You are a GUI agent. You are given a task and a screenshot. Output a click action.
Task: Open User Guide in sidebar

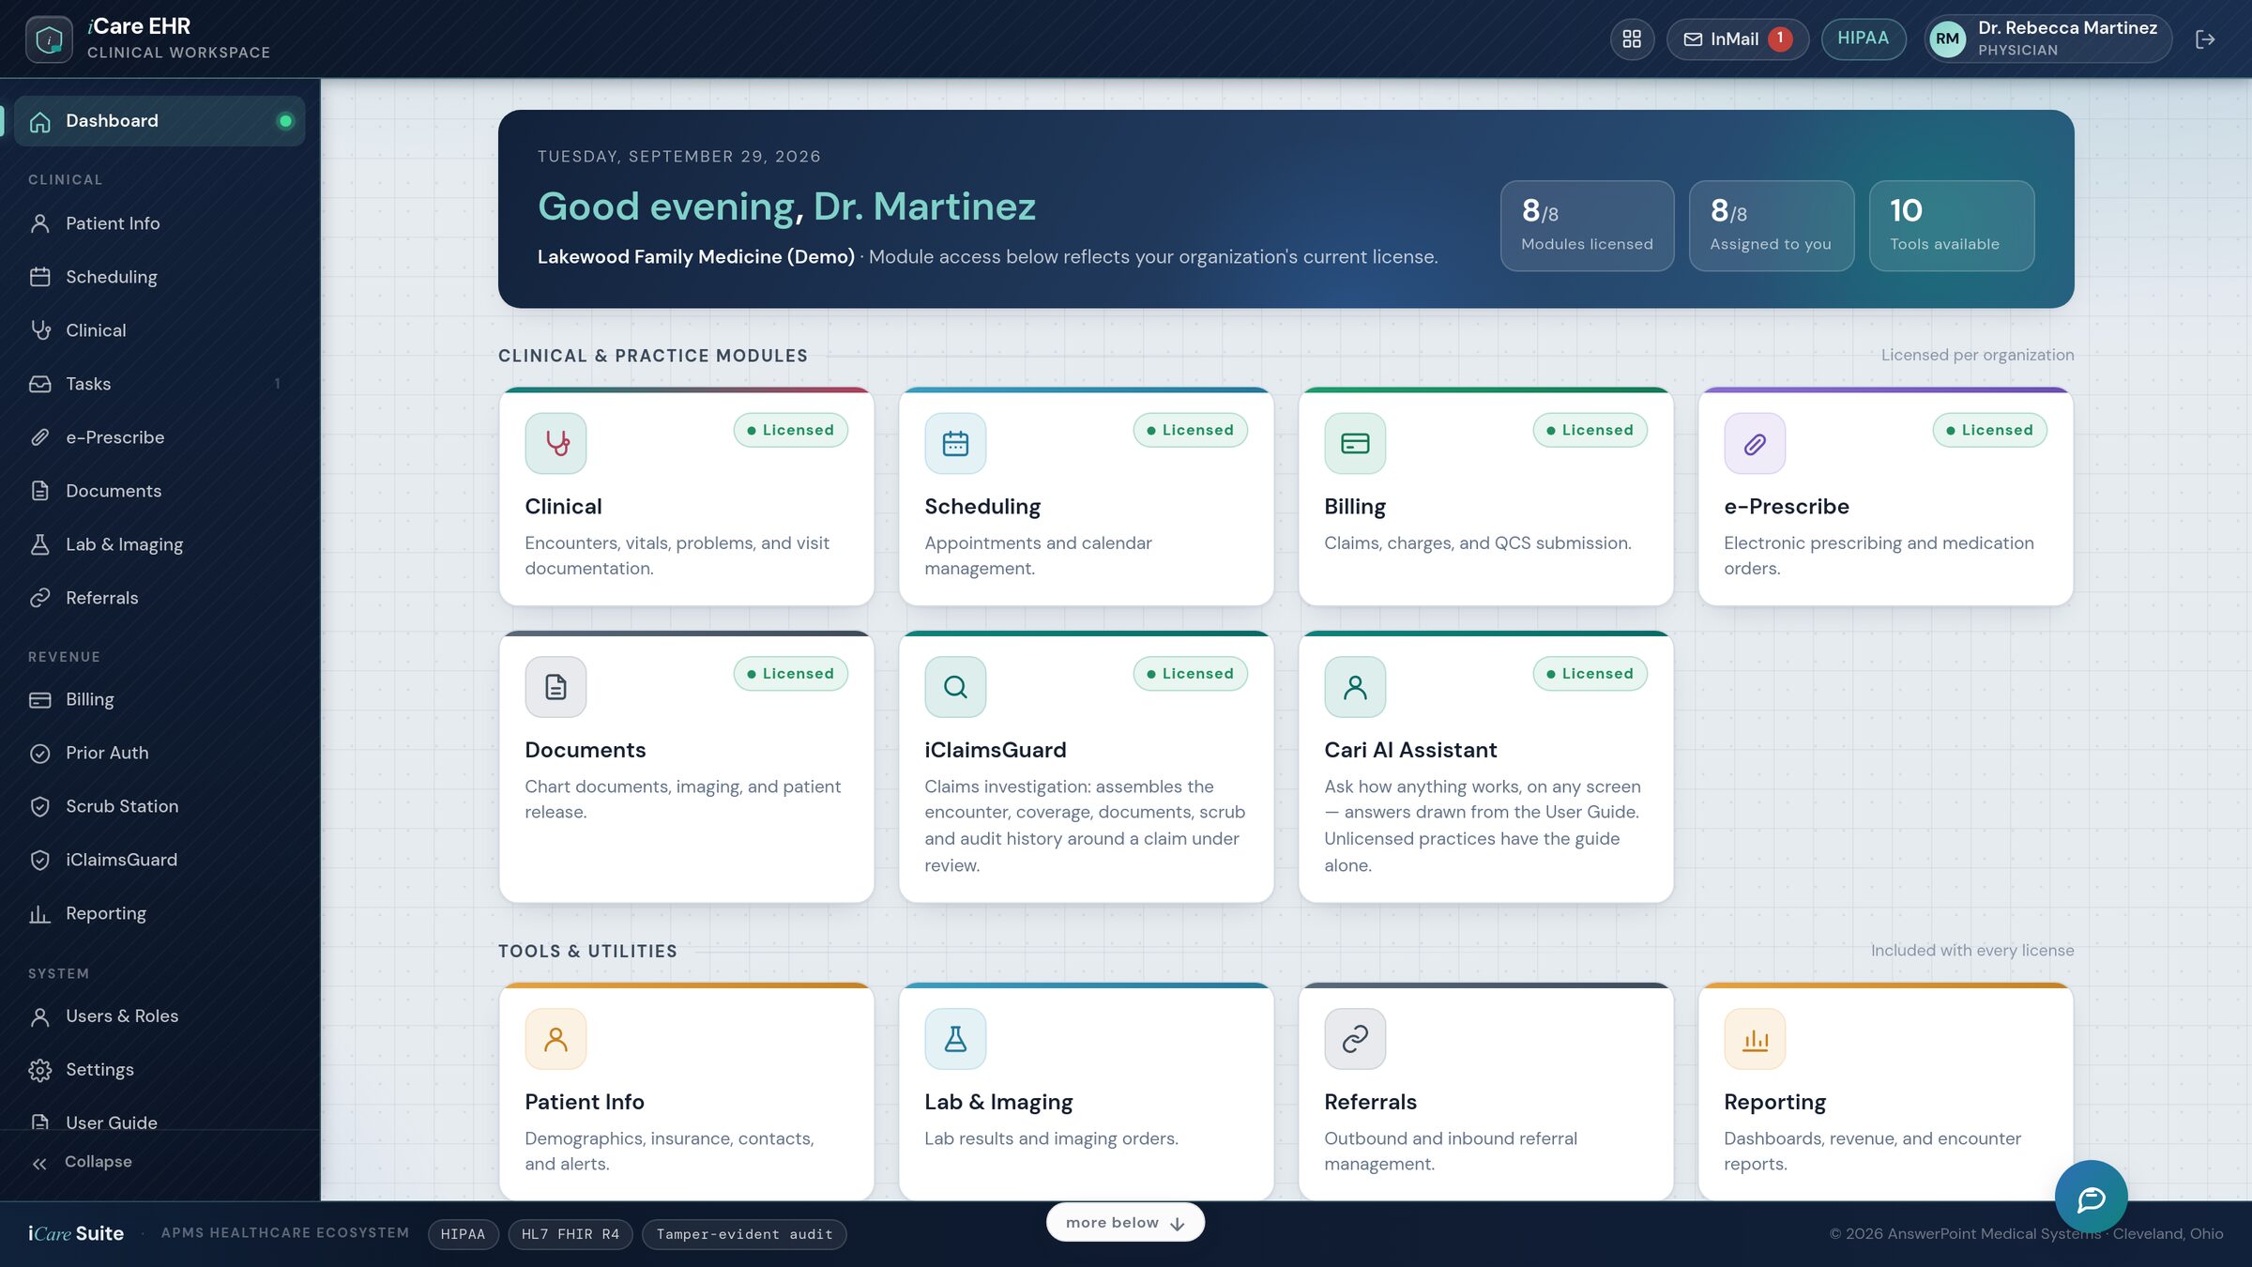click(x=160, y=1120)
